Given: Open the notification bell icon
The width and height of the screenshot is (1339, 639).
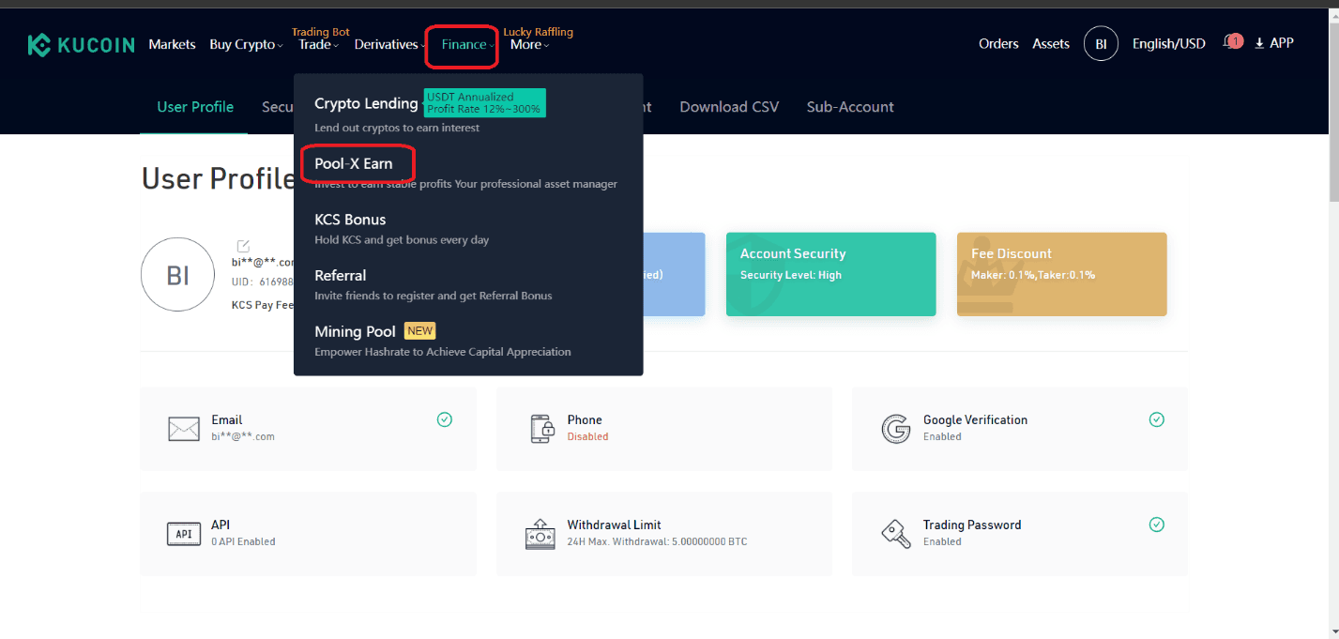Looking at the screenshot, I should [1230, 42].
